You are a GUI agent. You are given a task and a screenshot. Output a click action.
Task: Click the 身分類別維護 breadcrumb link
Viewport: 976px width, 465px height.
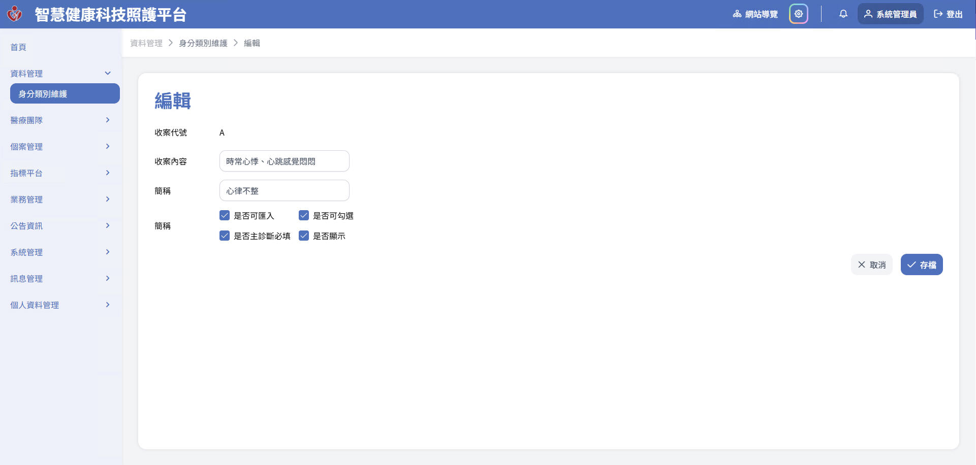(x=203, y=43)
